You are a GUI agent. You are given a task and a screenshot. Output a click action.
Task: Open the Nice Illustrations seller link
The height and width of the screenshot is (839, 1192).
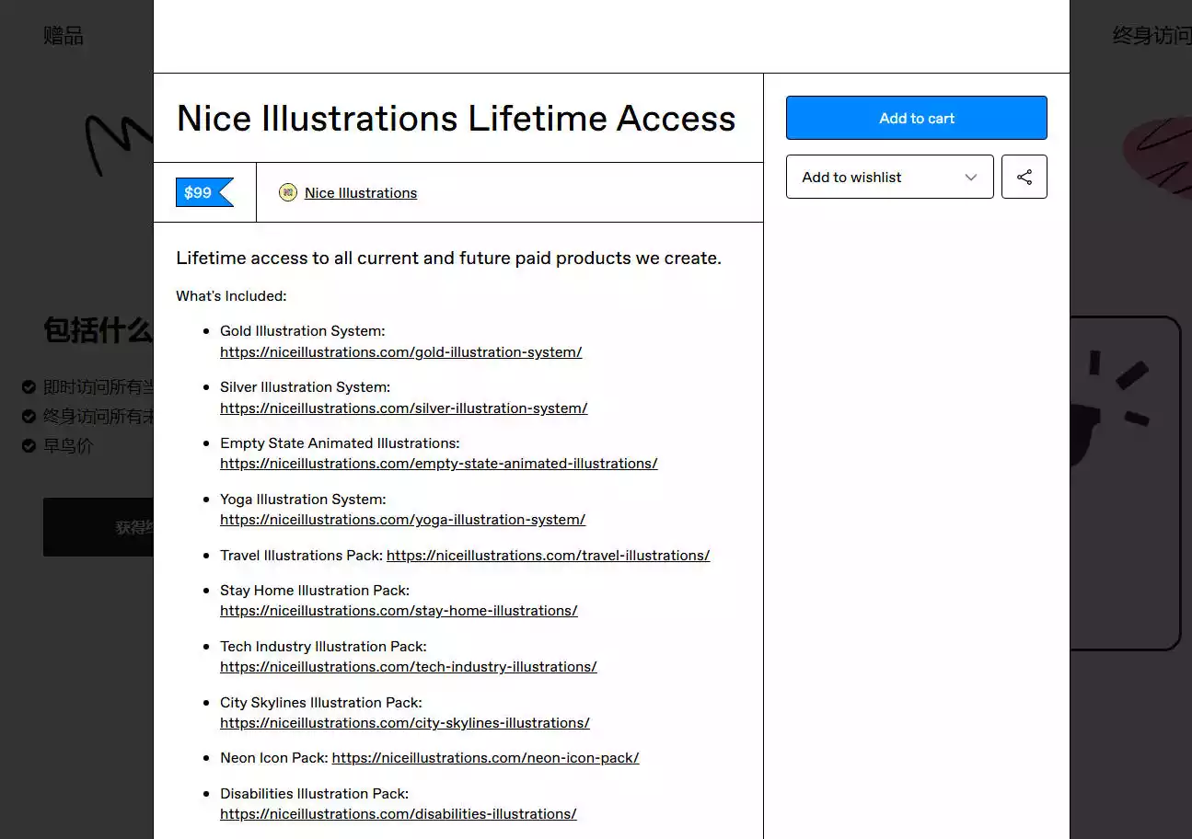click(x=361, y=192)
